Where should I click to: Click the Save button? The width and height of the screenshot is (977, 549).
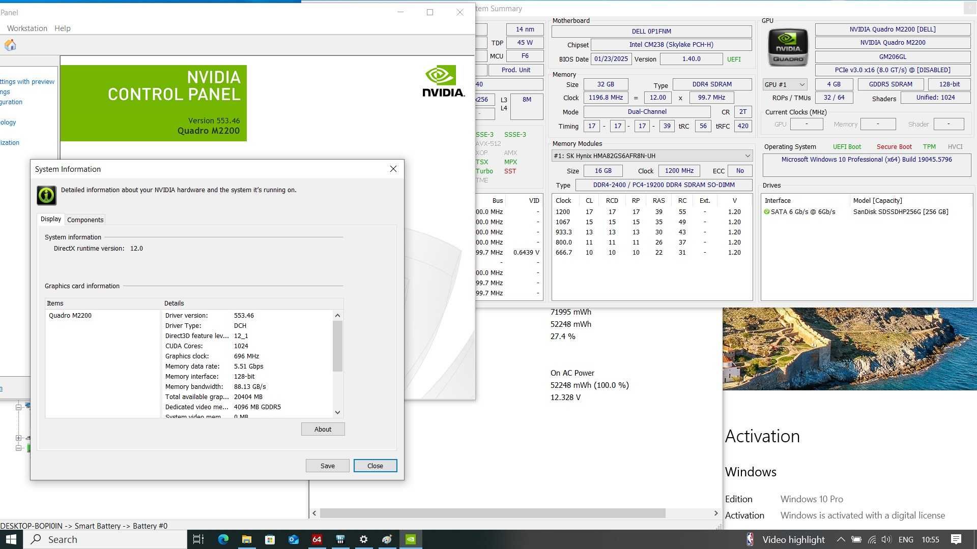coord(328,466)
